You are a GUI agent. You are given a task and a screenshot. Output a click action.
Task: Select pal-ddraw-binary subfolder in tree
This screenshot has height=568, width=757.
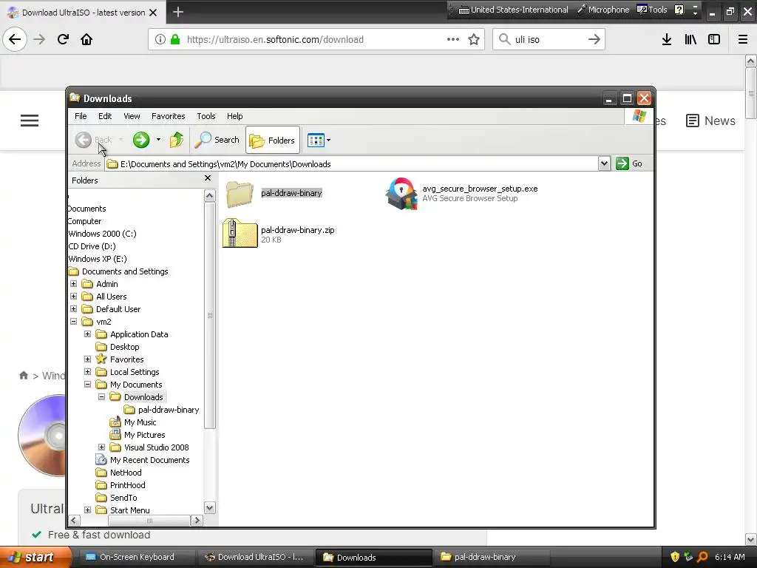pyautogui.click(x=169, y=410)
